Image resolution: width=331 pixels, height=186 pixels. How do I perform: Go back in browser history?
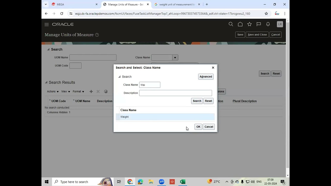pyautogui.click(x=46, y=13)
